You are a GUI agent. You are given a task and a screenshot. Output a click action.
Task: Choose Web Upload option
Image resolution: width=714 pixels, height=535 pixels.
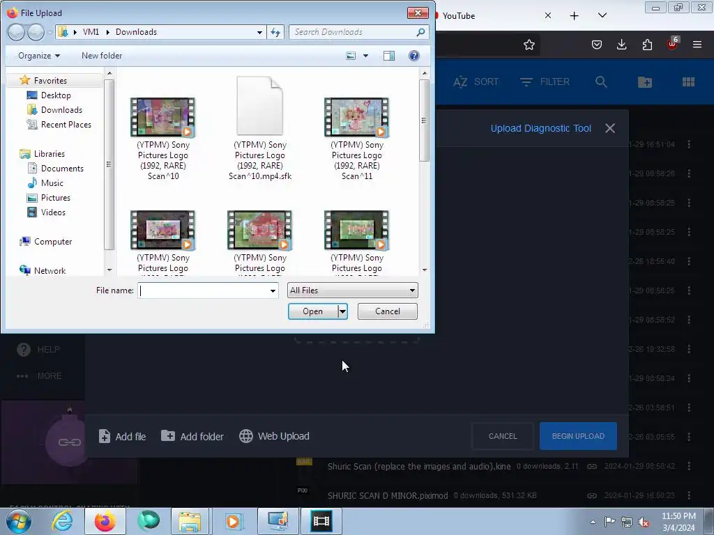tap(274, 436)
